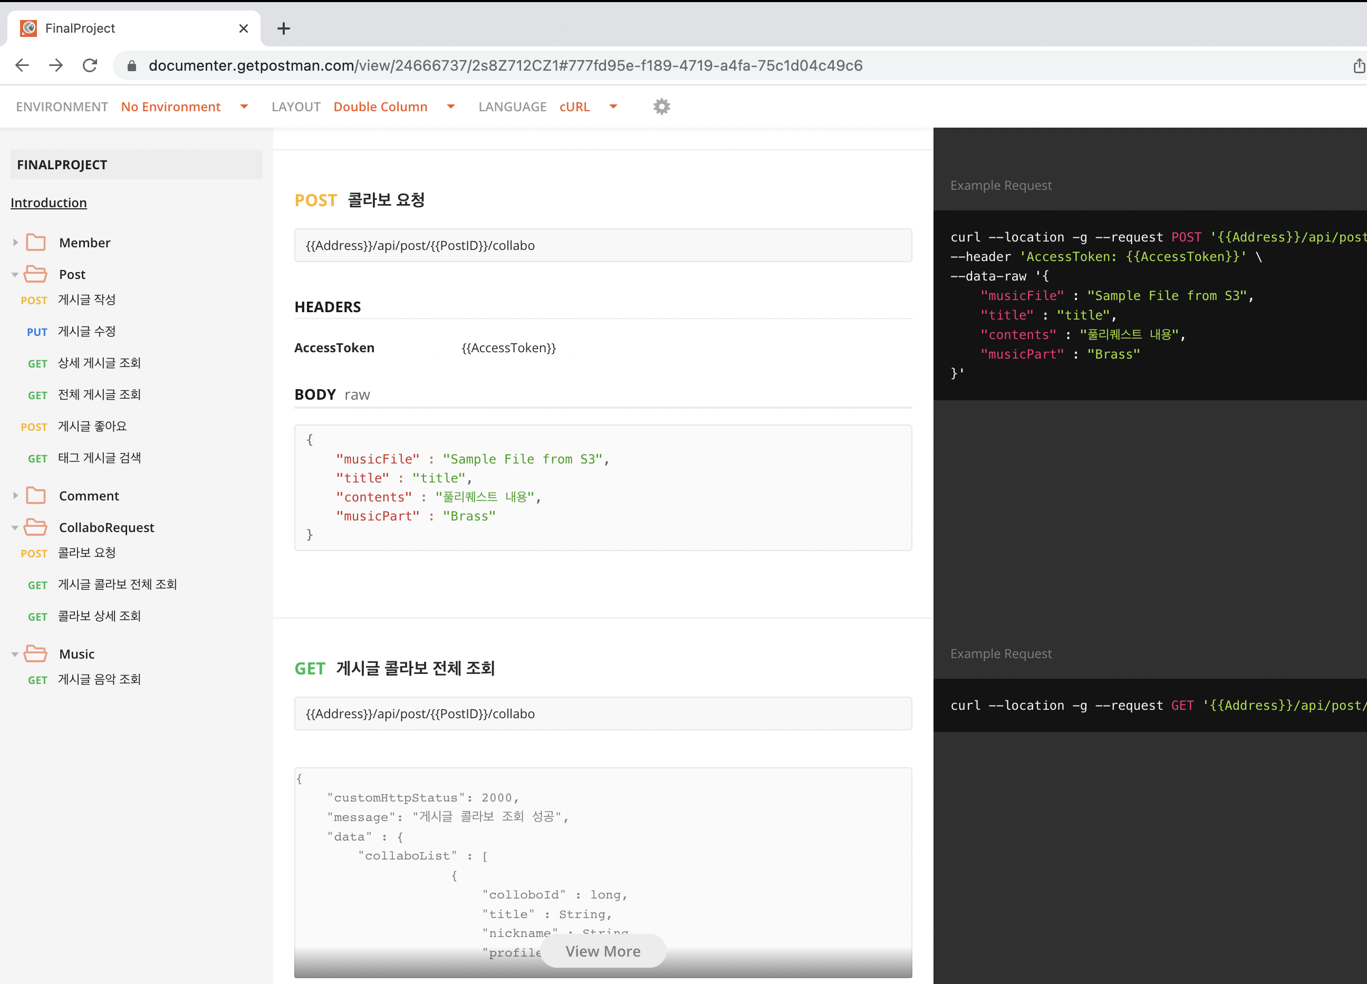Click the browser address bar URL
Image resolution: width=1367 pixels, height=984 pixels.
tap(505, 66)
